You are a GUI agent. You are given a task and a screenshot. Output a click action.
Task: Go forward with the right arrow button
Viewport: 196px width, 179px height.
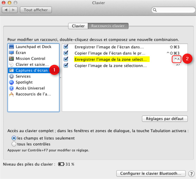tap(14, 10)
